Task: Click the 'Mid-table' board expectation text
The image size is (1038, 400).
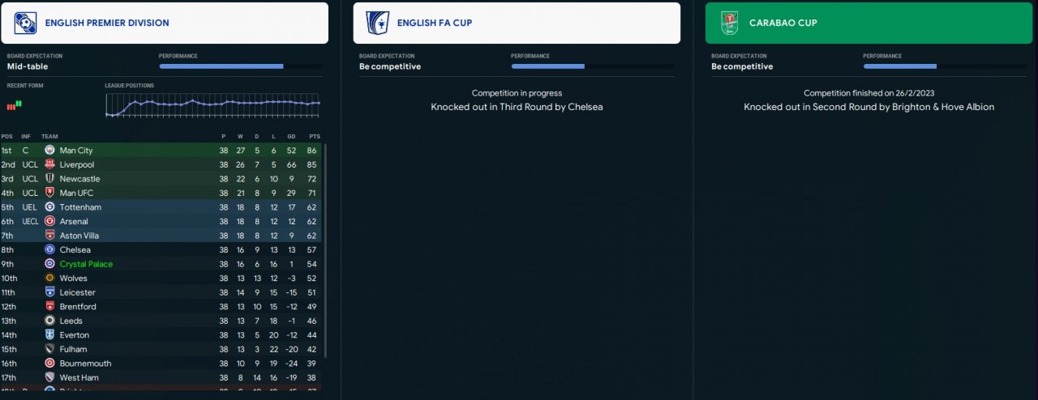Action: click(27, 66)
